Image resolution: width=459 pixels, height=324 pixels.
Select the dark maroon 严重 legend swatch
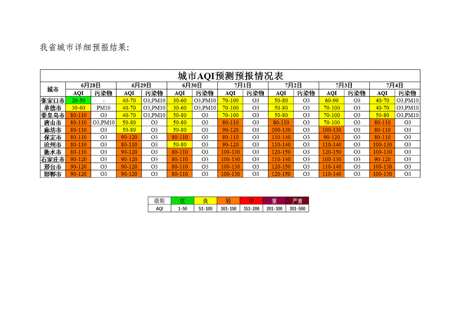[297, 201]
